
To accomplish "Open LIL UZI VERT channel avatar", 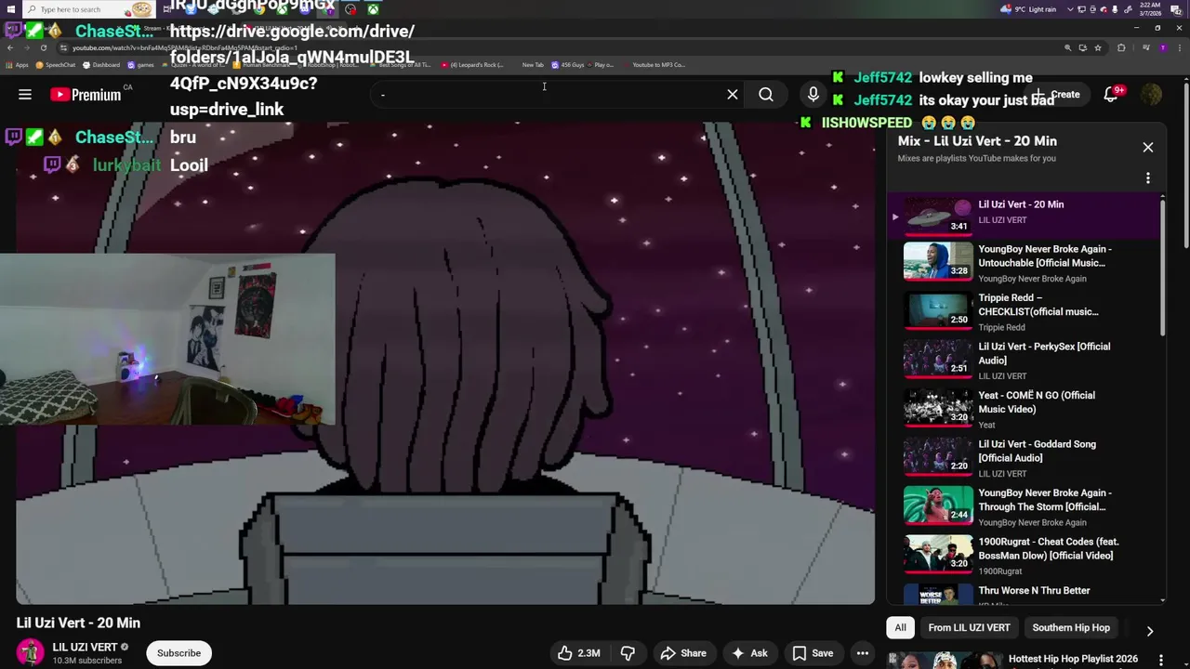I will 30,653.
